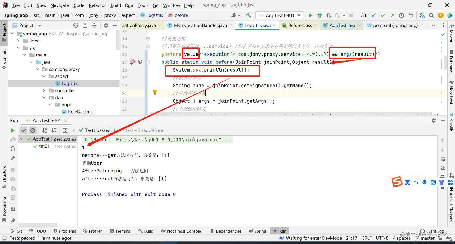Switch to AopTest.java editor tab
455x244 pixels.
point(342,26)
